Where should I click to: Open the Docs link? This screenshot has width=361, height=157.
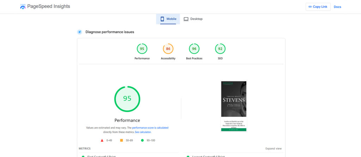pos(337,7)
